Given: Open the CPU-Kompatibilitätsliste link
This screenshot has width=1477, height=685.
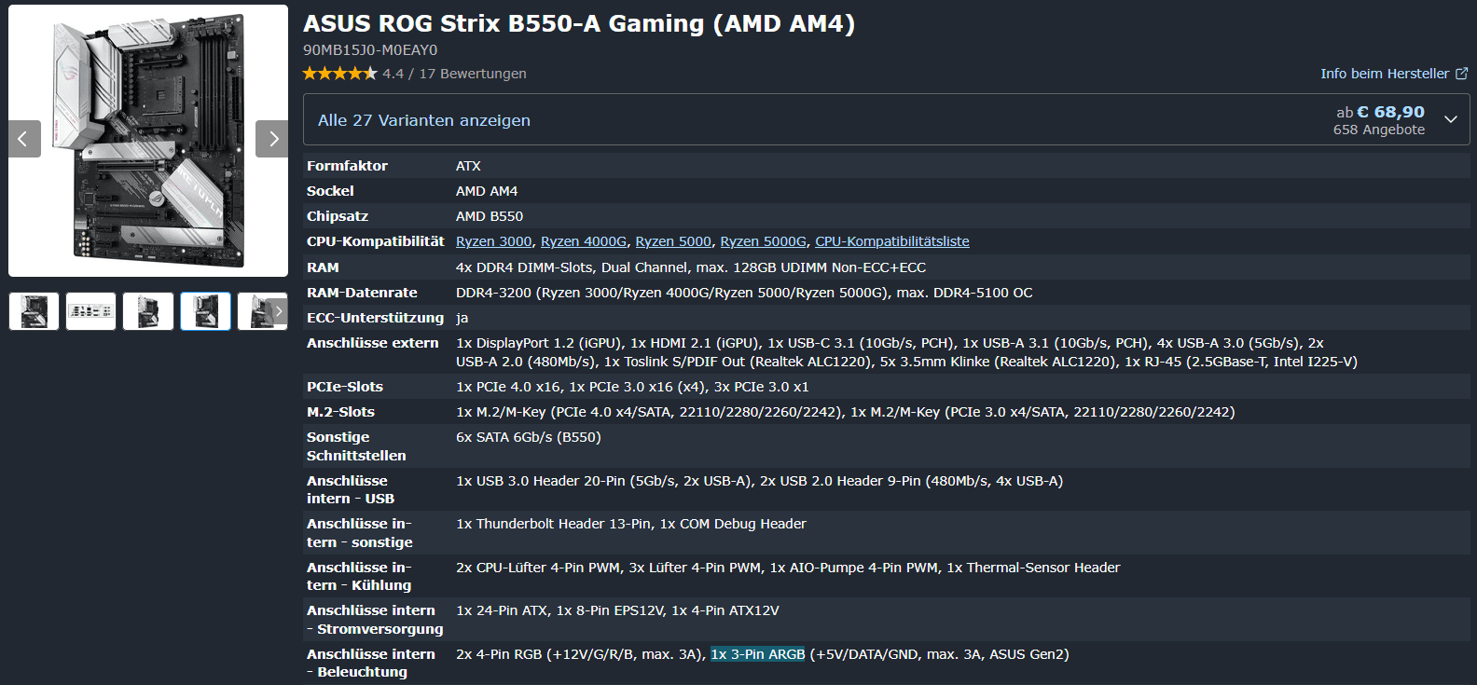Looking at the screenshot, I should click(892, 241).
